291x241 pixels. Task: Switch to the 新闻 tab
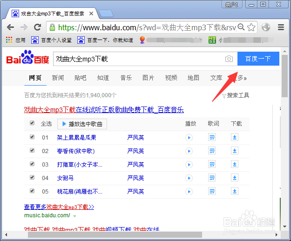tap(58, 78)
